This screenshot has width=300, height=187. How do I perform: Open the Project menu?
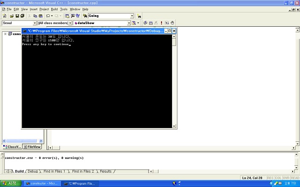click(x=44, y=9)
